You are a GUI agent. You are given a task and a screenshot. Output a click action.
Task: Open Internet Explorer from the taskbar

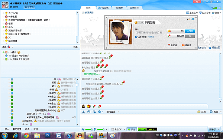click(x=15, y=136)
